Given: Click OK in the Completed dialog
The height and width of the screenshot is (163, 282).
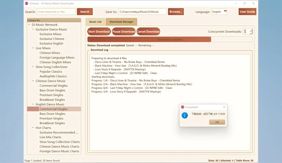Looking at the screenshot, I should (x=217, y=122).
